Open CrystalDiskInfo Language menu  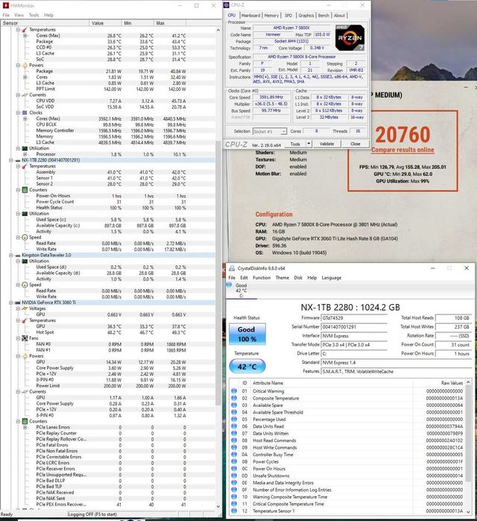click(x=331, y=278)
